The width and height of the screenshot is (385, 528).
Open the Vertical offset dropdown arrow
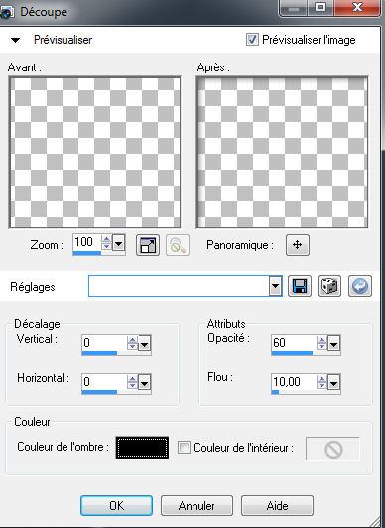145,343
